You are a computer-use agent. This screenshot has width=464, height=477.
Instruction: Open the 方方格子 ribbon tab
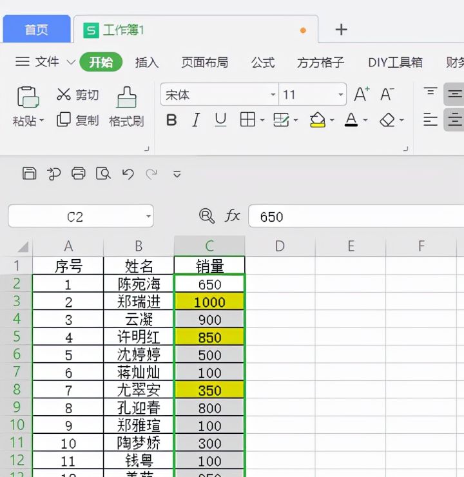(320, 63)
